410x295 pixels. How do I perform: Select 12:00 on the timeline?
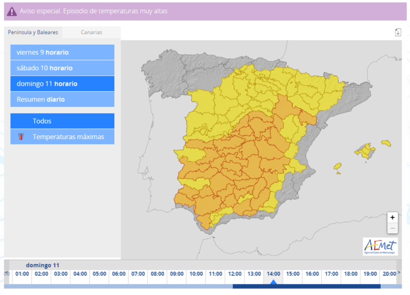tap(235, 274)
